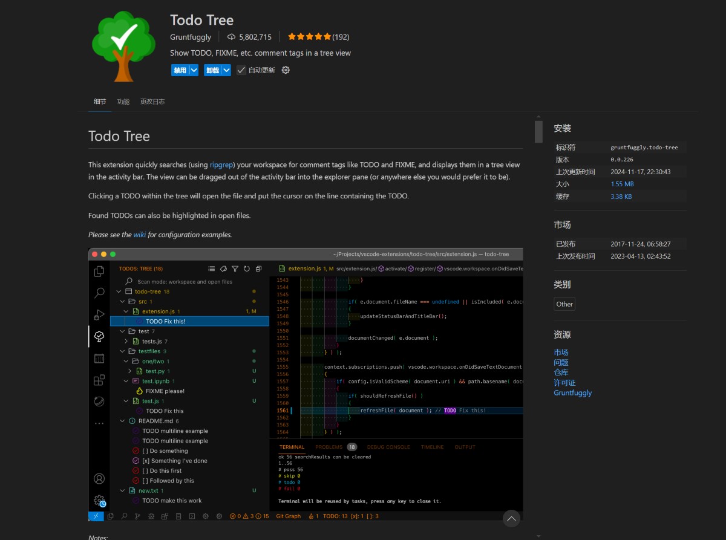Click the last-updated time 2024-11-17, 22:30:43
The height and width of the screenshot is (540, 726).
(x=640, y=172)
